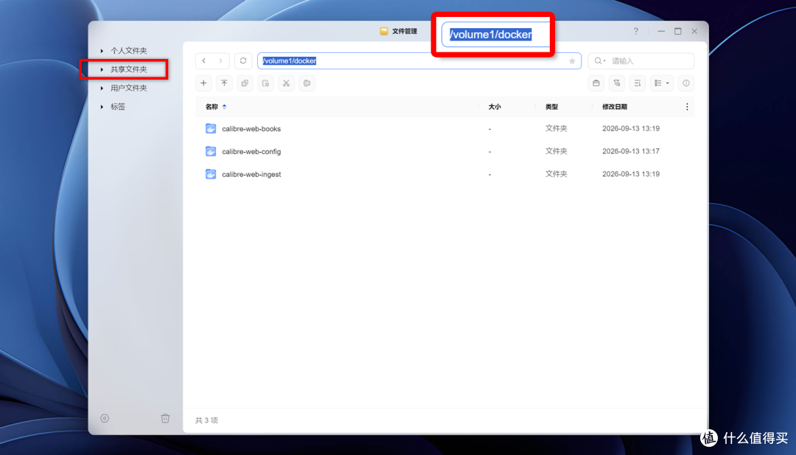
Task: Expand 共享文件夹 tree arrow
Action: point(102,69)
